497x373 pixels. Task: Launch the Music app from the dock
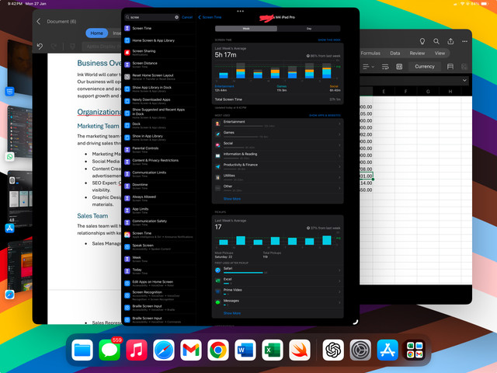click(x=137, y=350)
